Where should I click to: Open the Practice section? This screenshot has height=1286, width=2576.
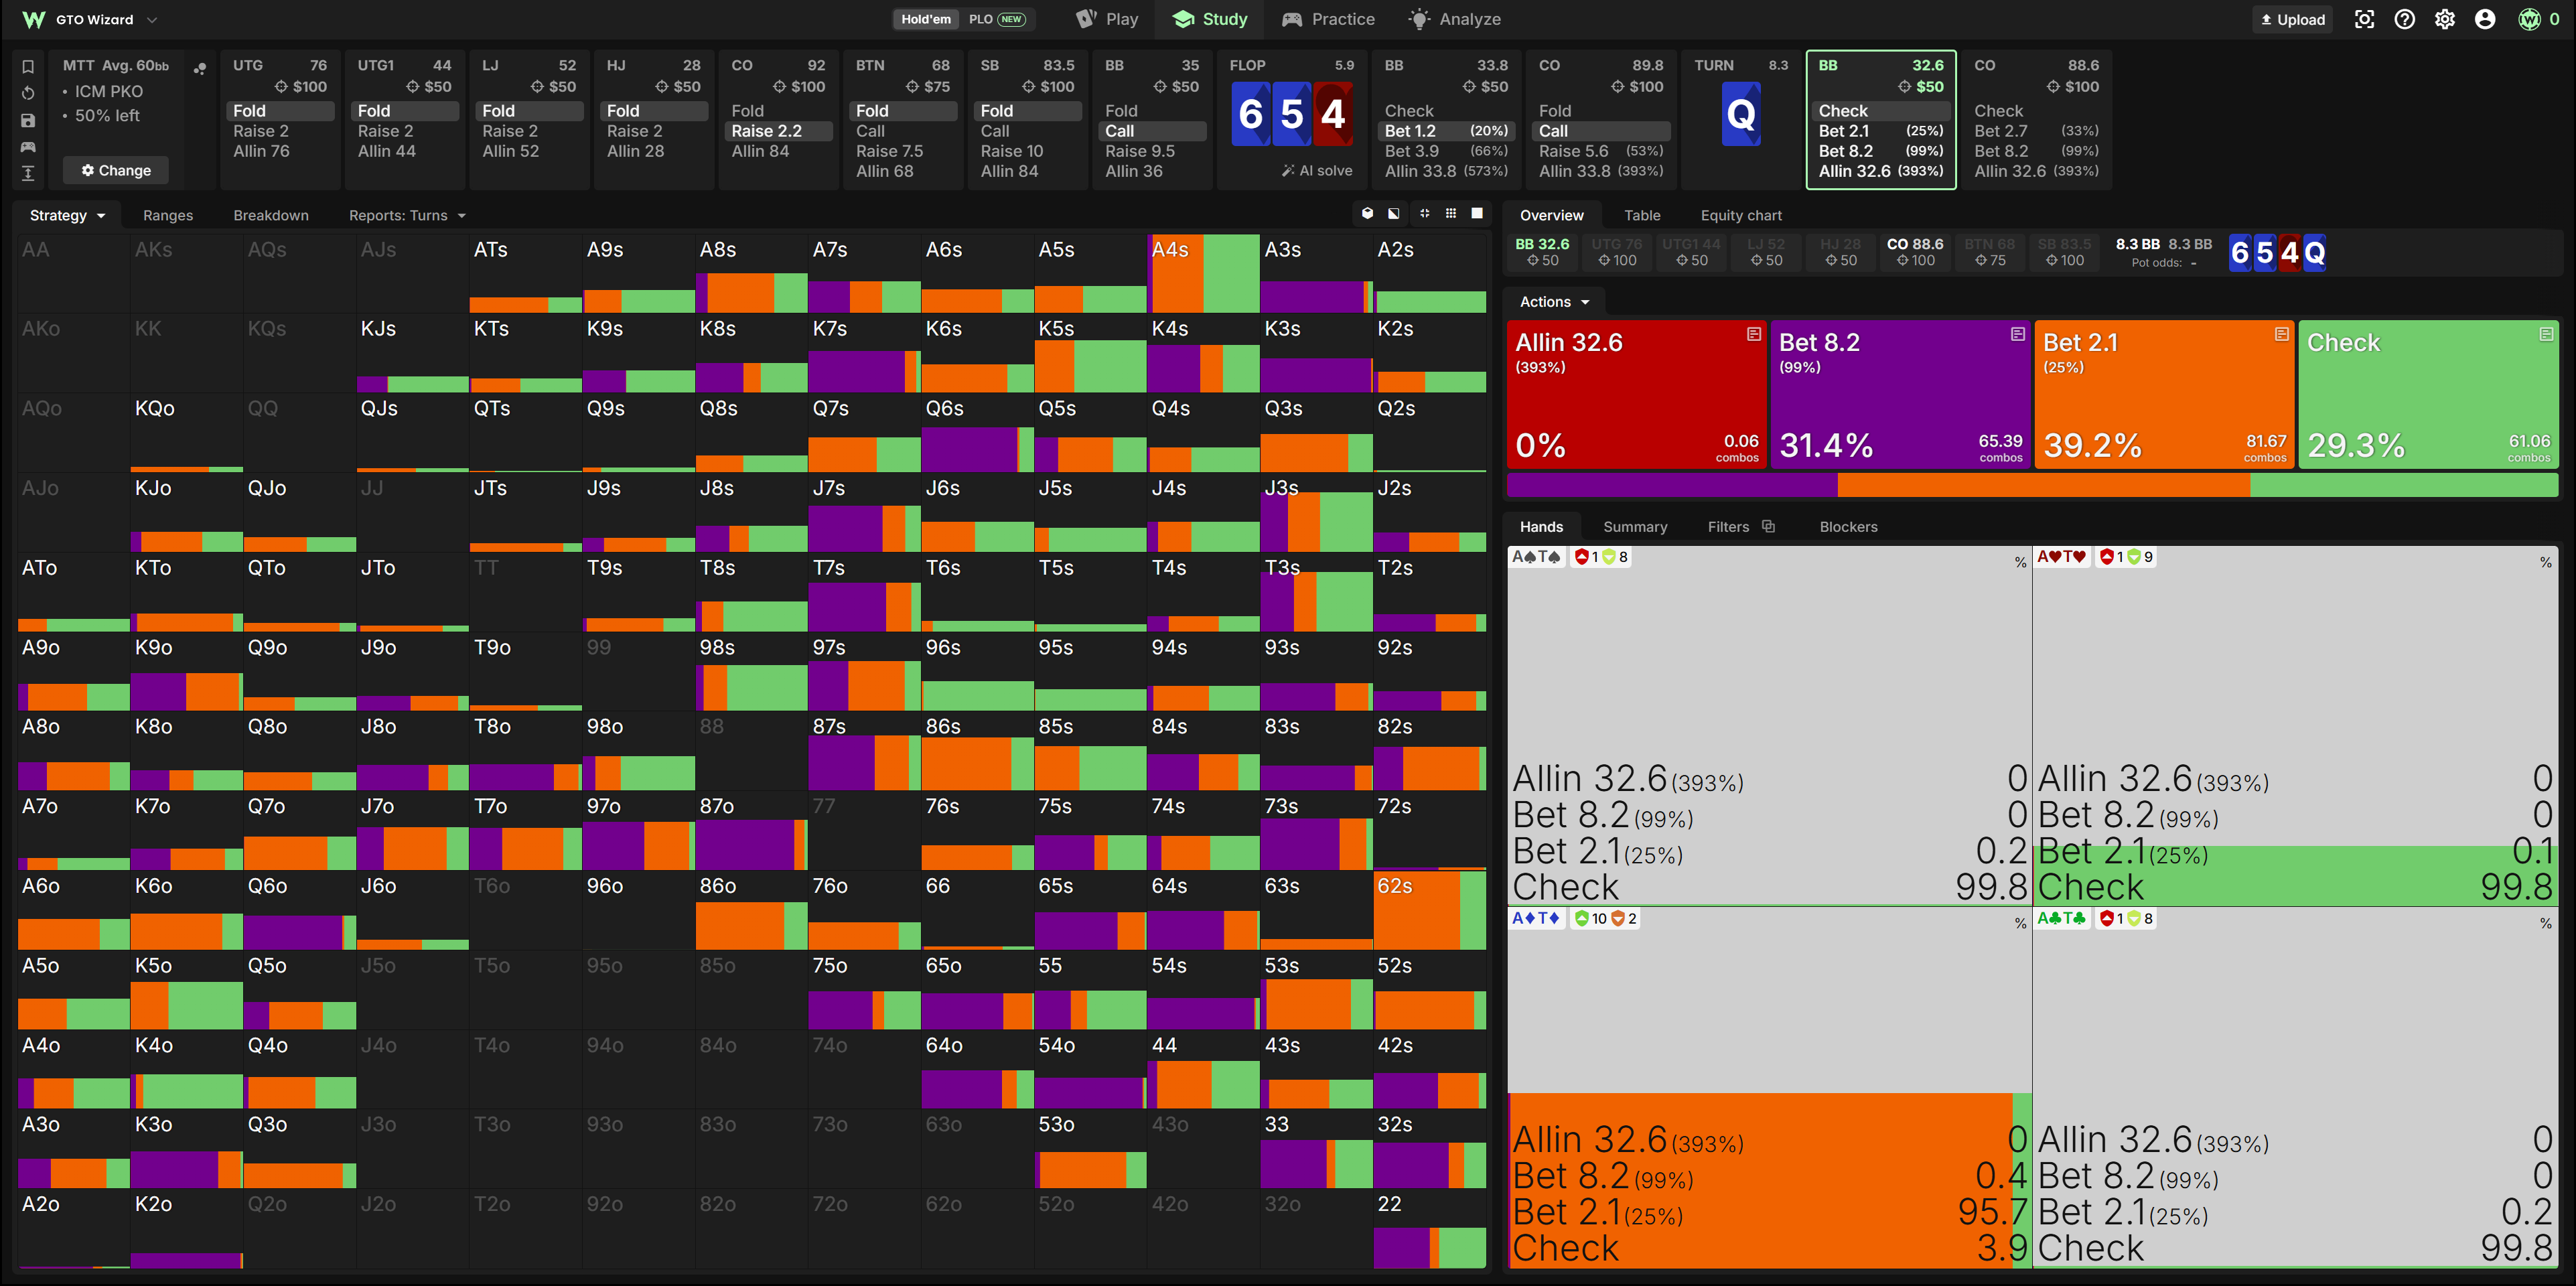pos(1329,19)
